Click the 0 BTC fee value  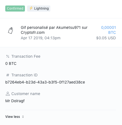[11, 63]
